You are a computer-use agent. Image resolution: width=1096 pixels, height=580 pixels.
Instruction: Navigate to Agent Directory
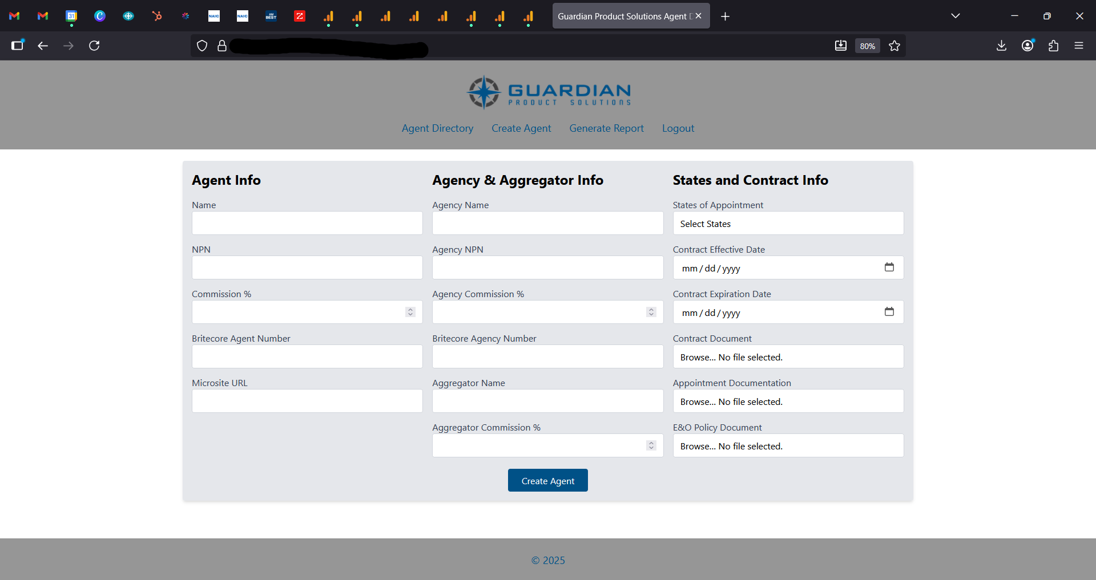click(x=437, y=128)
